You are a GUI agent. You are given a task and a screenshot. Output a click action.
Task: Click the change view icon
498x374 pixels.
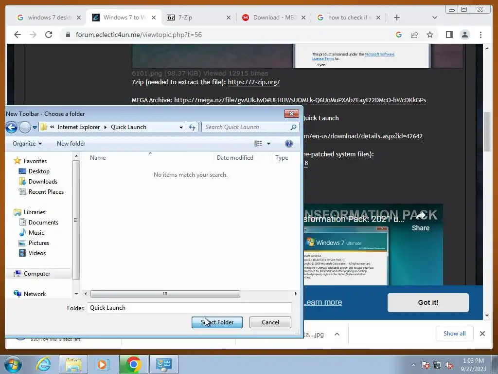[258, 144]
